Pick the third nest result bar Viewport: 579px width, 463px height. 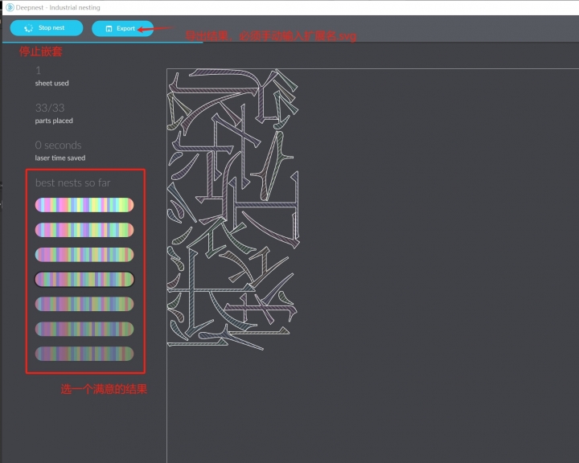tap(84, 254)
